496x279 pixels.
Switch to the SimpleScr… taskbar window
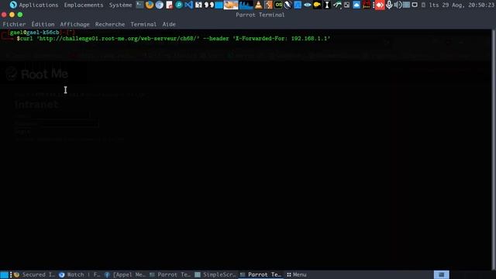pyautogui.click(x=215, y=274)
